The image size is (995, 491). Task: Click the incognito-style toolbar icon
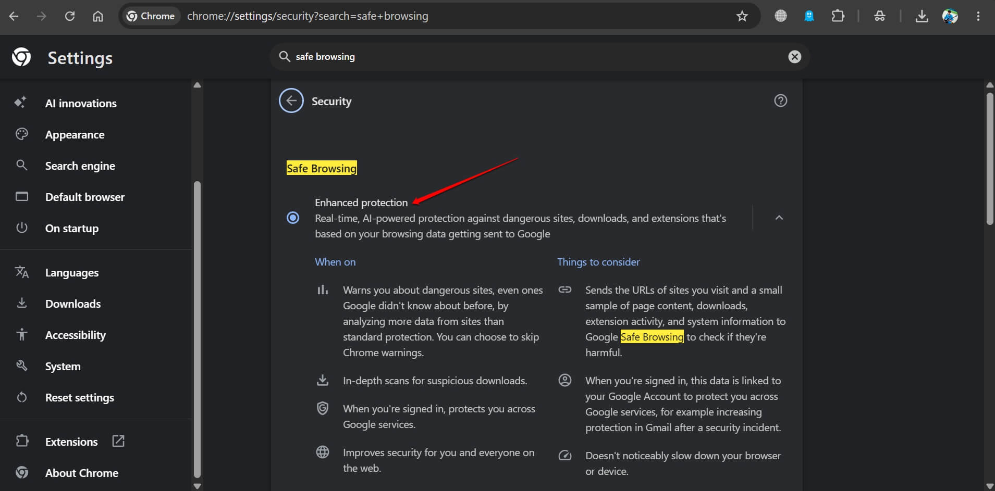pyautogui.click(x=880, y=16)
